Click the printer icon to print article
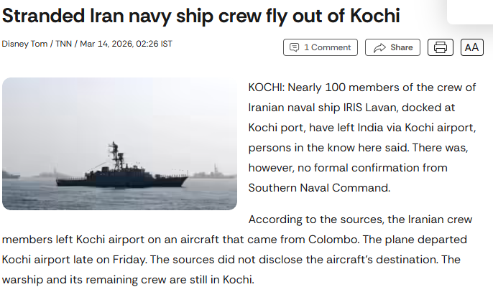The image size is (493, 292). (x=441, y=47)
